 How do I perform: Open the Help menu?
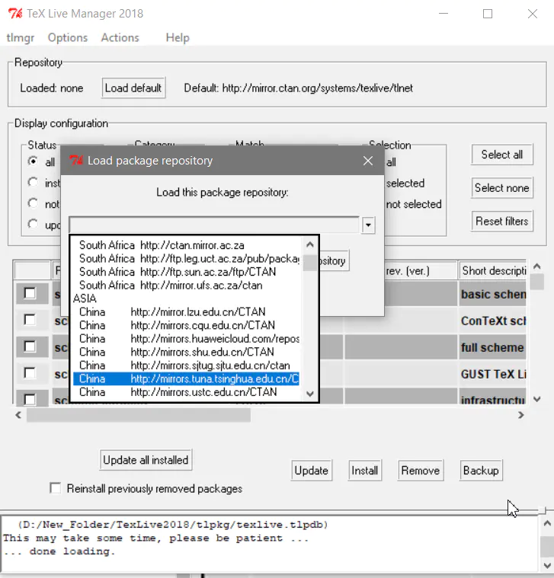click(178, 37)
